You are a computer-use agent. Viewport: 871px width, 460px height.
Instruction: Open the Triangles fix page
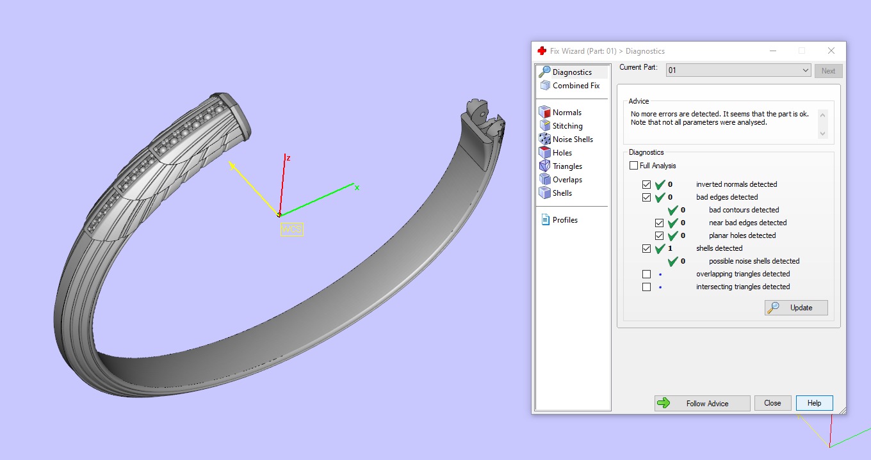coord(567,166)
